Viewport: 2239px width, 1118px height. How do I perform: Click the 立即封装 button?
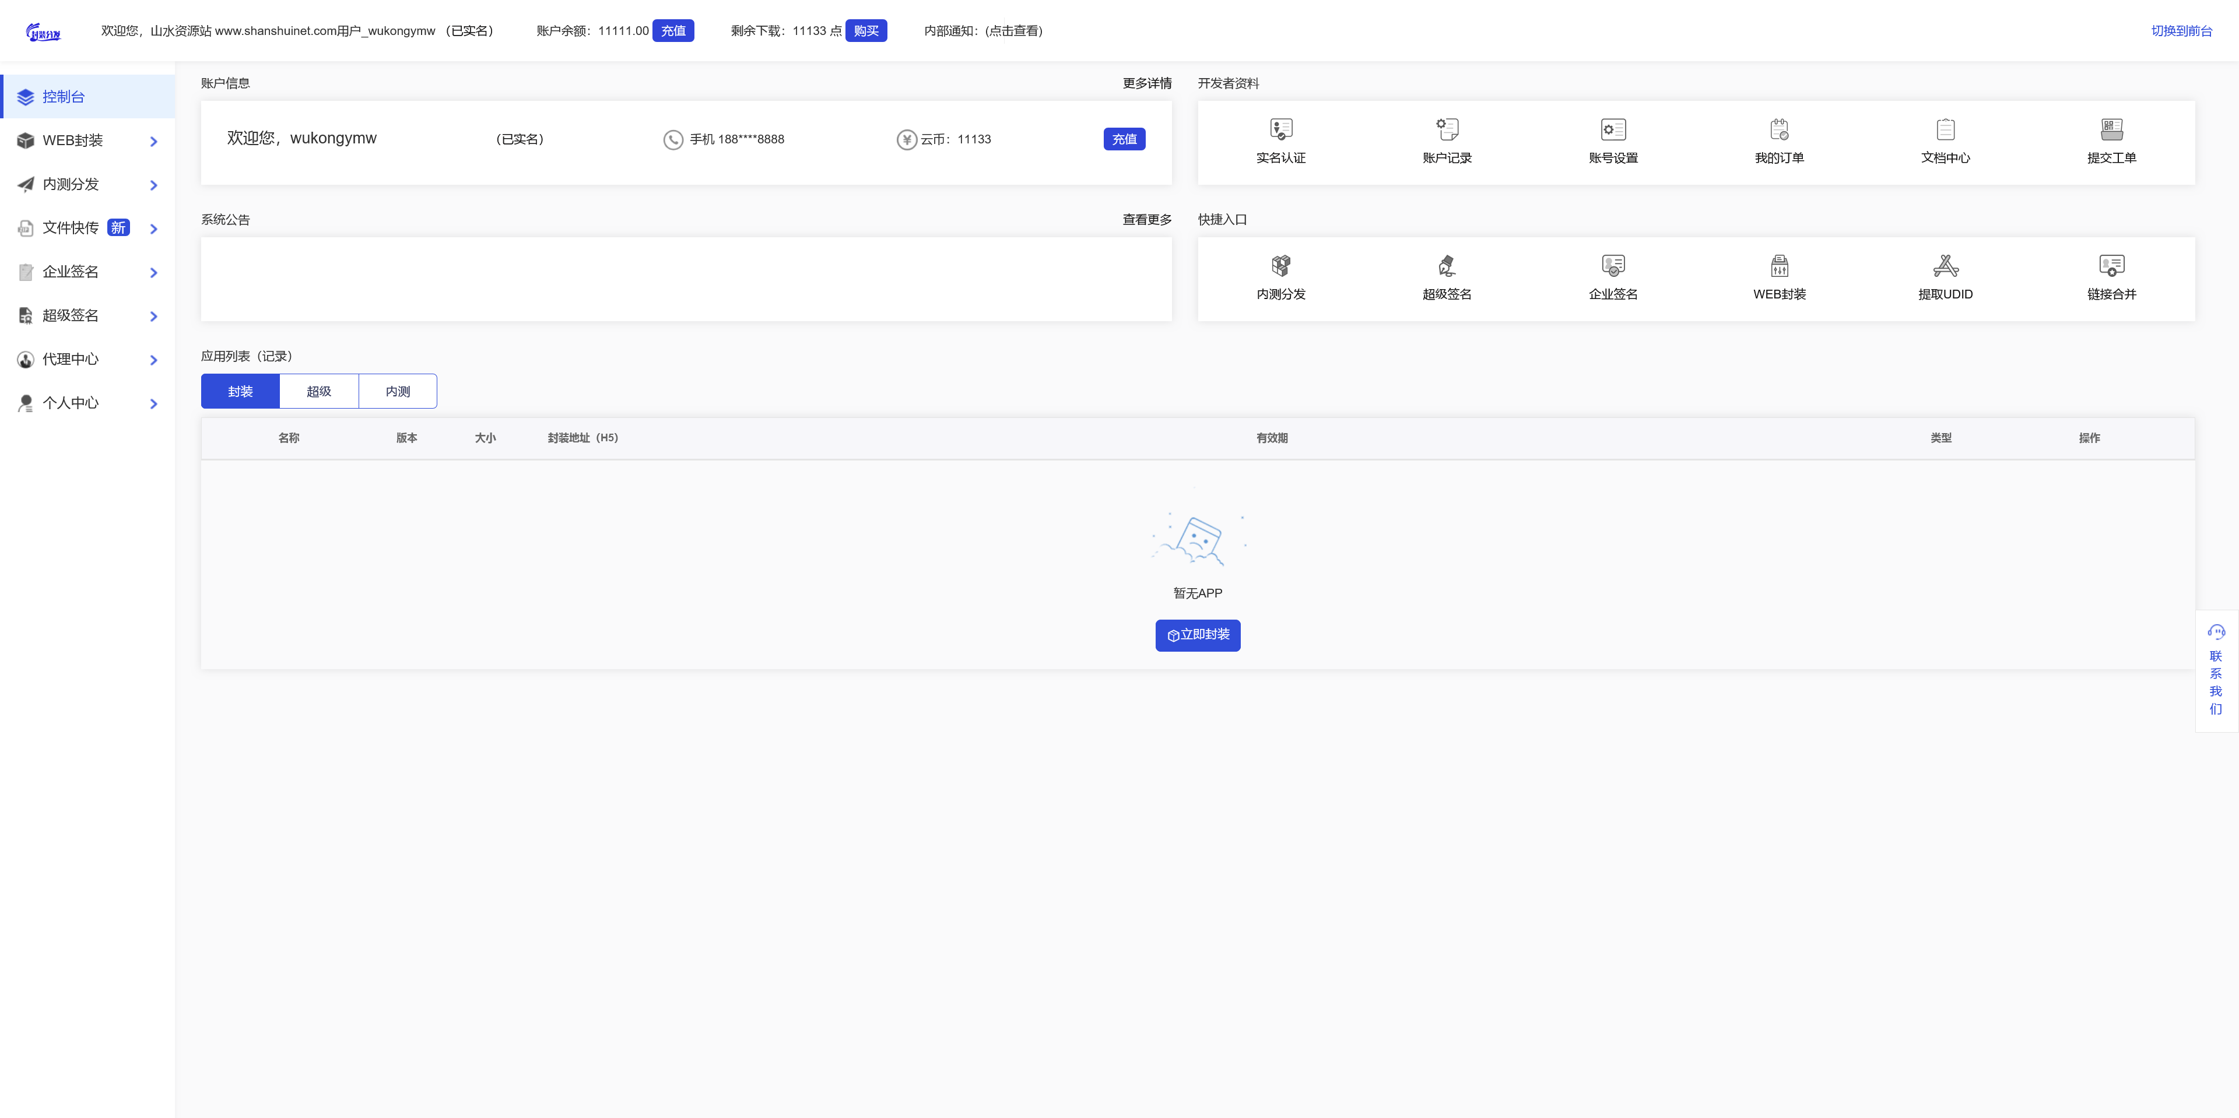click(x=1197, y=635)
